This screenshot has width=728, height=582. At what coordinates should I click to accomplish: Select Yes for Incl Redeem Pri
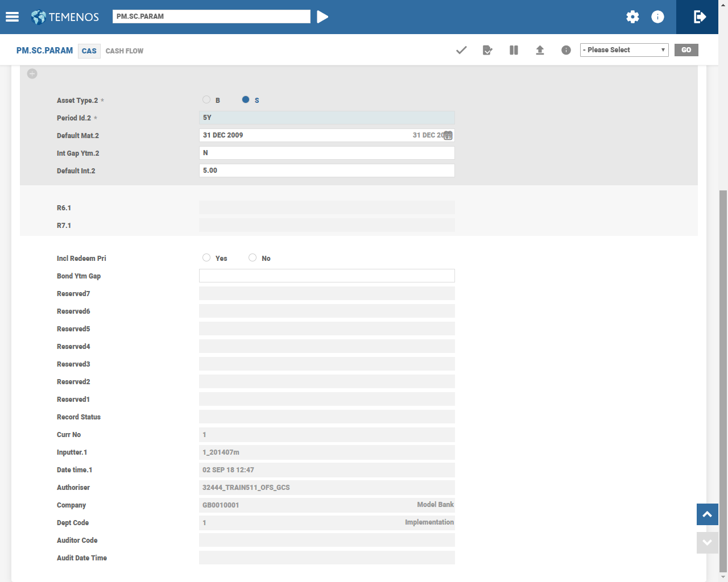(x=206, y=257)
